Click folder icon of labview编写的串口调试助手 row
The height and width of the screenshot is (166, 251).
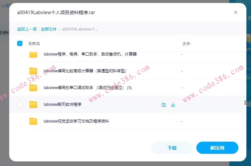click(x=33, y=88)
